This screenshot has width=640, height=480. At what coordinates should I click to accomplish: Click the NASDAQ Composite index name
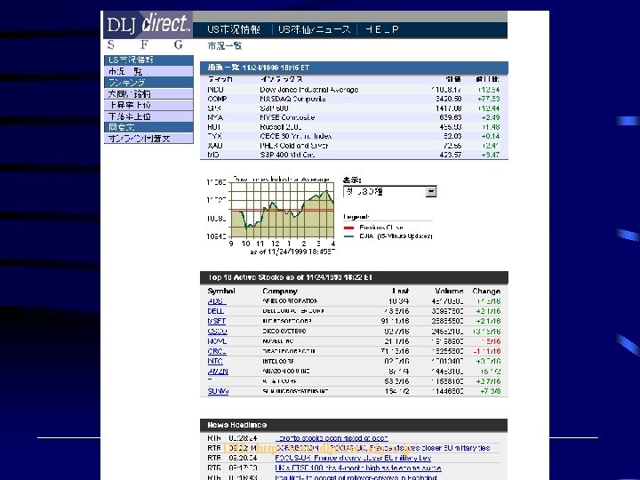coord(292,99)
